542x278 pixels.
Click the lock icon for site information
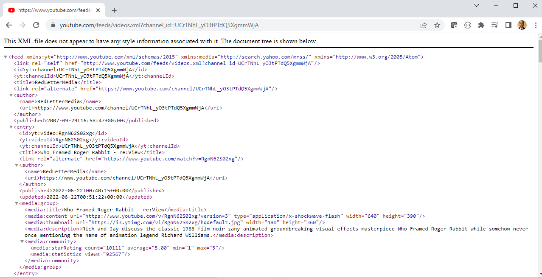pos(53,25)
